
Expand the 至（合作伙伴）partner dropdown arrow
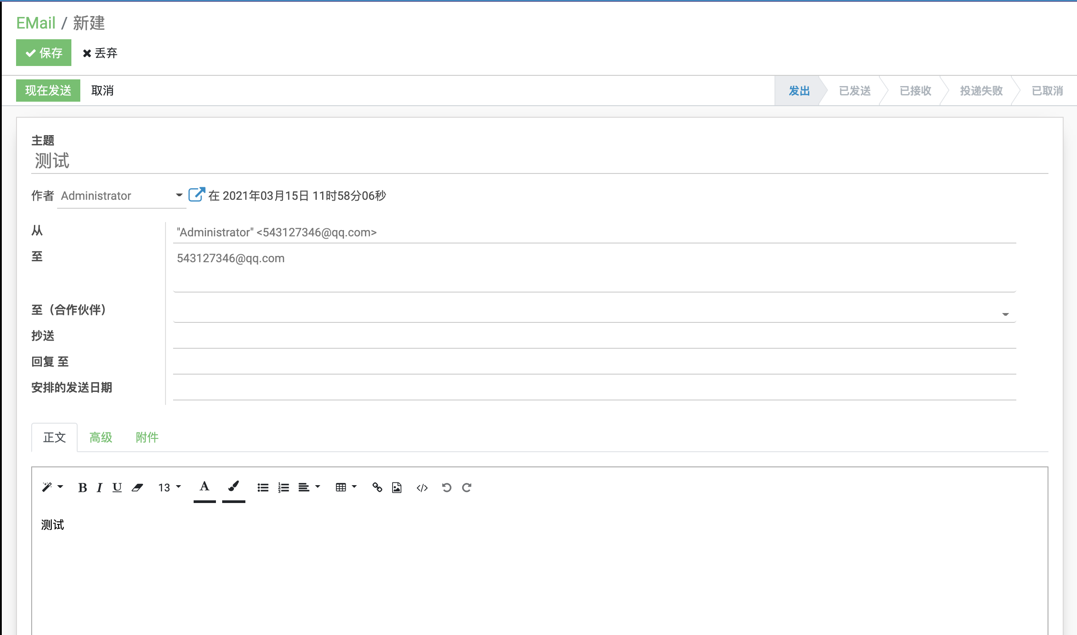click(1005, 314)
